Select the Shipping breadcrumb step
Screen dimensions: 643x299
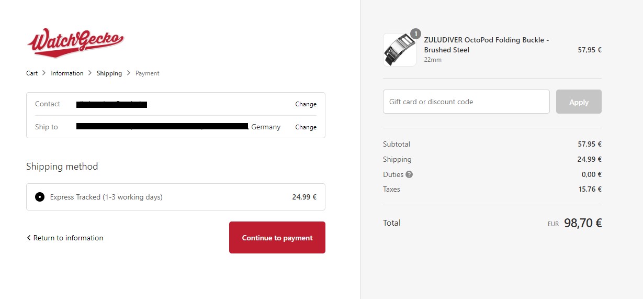(109, 73)
